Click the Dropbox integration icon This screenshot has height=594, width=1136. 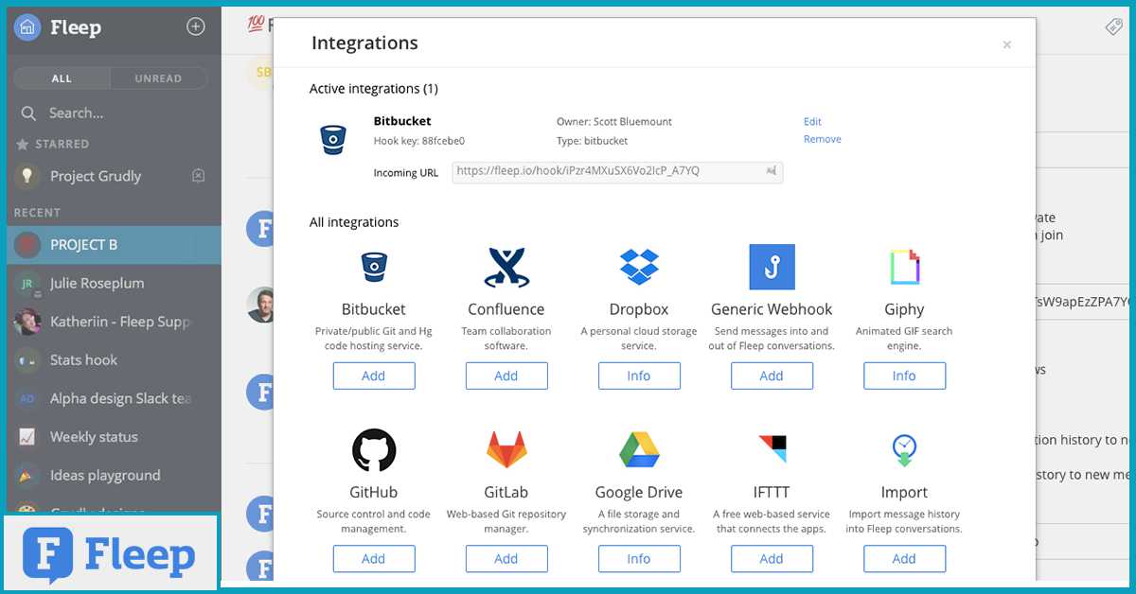pyautogui.click(x=638, y=266)
